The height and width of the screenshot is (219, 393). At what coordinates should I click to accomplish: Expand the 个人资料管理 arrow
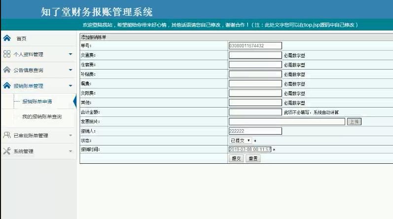71,54
